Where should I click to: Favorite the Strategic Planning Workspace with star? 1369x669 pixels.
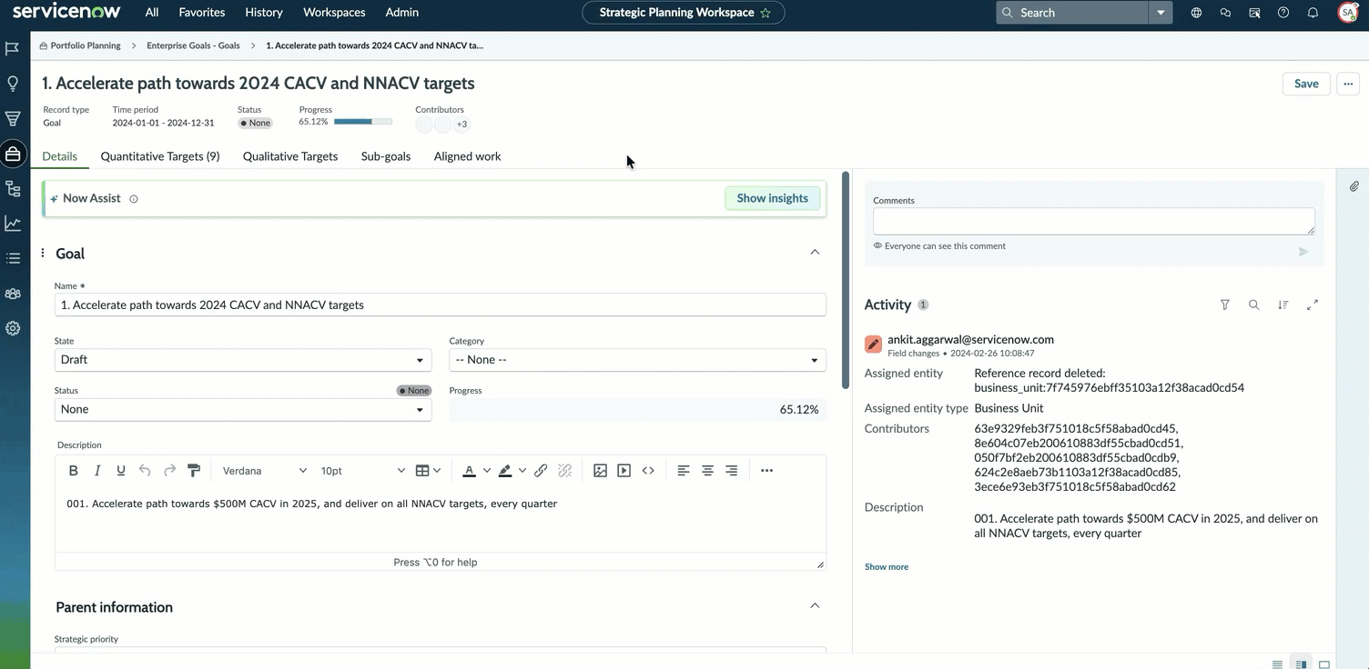766,13
